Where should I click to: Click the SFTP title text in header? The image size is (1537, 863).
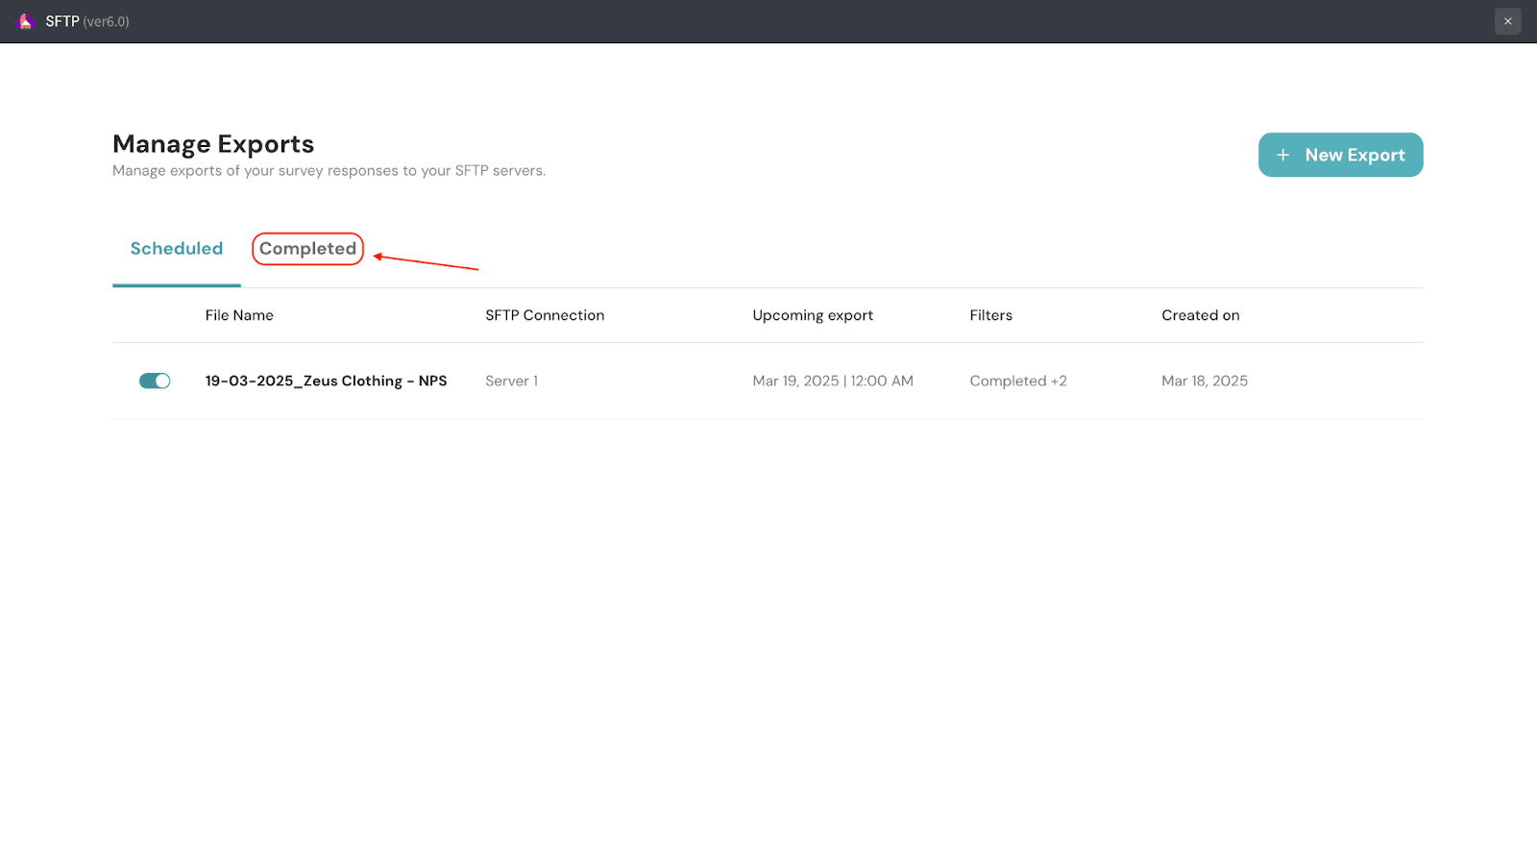pyautogui.click(x=62, y=21)
